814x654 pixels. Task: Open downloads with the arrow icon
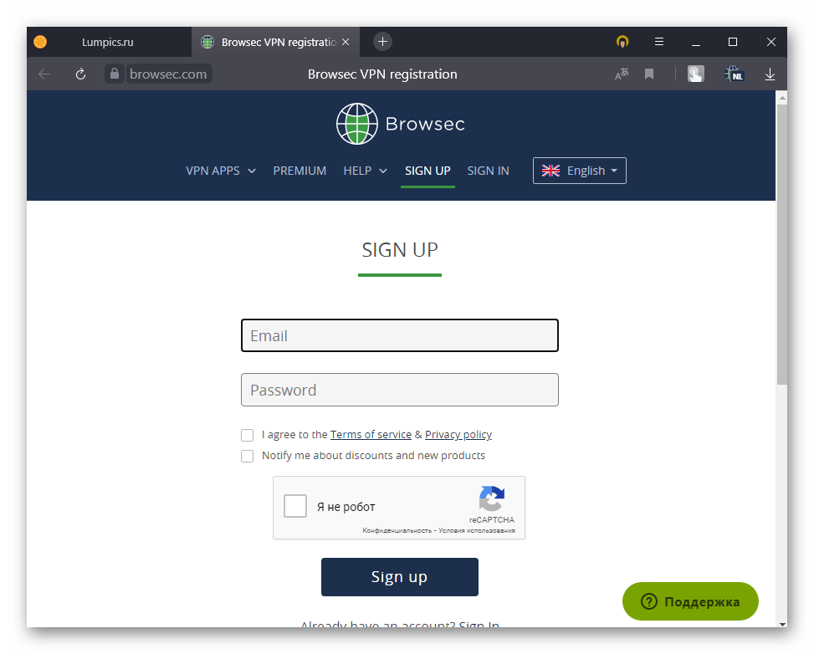click(770, 74)
